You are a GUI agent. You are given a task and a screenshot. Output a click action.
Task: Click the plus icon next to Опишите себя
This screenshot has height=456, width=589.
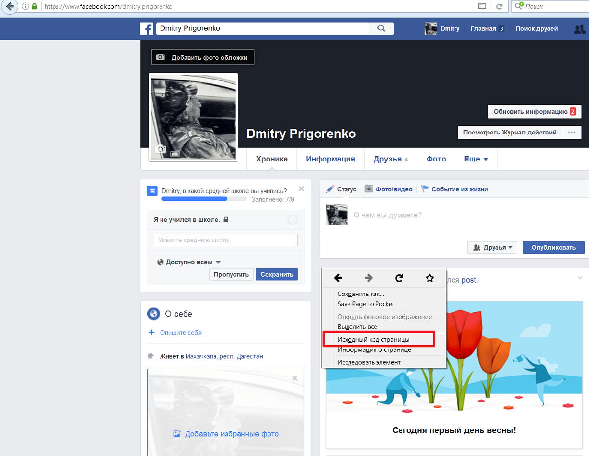click(x=151, y=333)
